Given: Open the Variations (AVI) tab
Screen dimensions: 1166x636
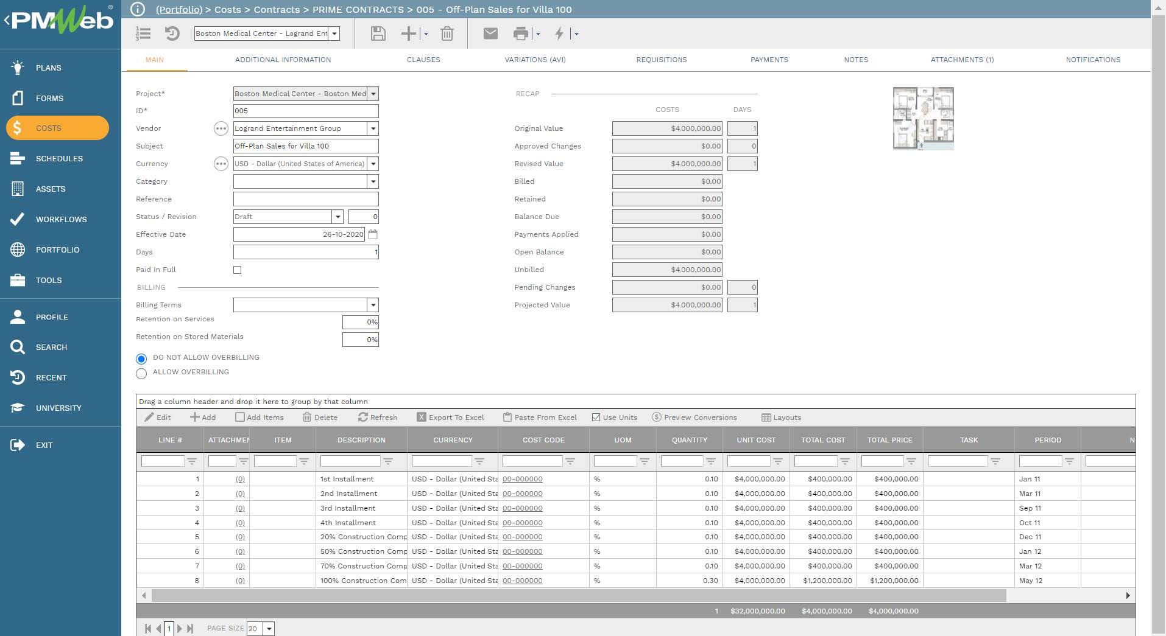Looking at the screenshot, I should pyautogui.click(x=535, y=60).
